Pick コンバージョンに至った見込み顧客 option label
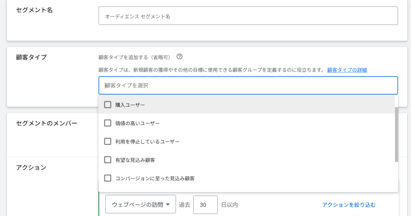 [x=155, y=178]
